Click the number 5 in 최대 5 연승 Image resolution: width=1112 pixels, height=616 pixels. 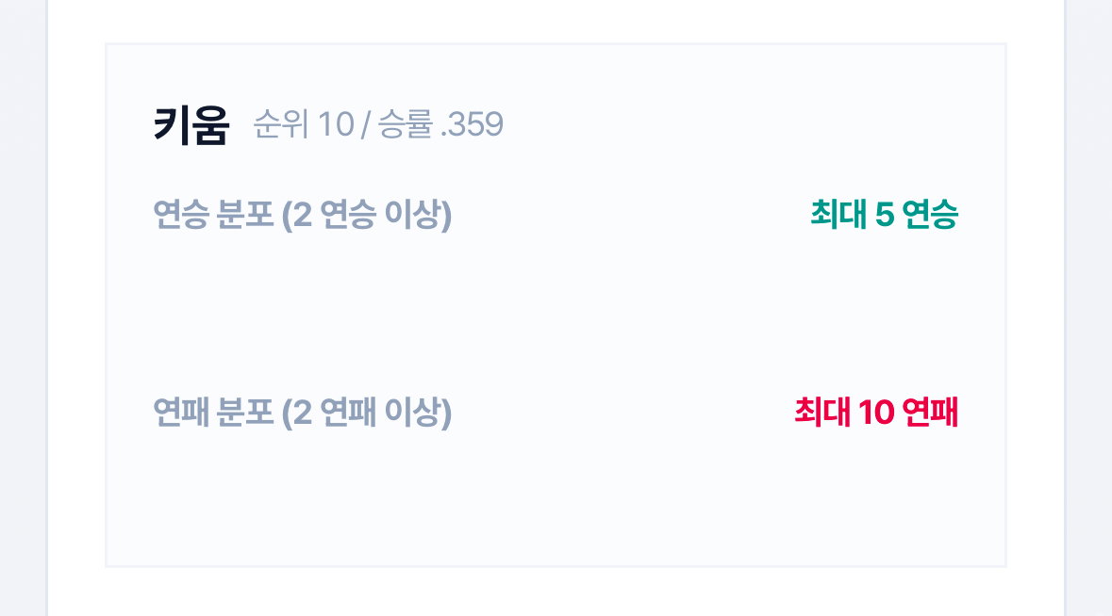[885, 215]
